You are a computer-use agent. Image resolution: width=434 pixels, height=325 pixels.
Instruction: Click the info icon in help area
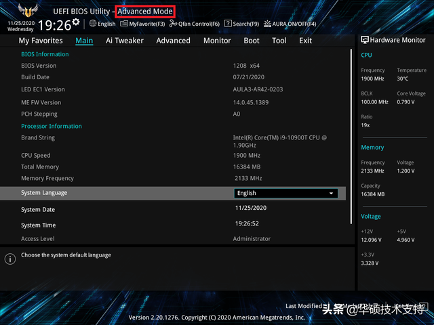(10, 259)
